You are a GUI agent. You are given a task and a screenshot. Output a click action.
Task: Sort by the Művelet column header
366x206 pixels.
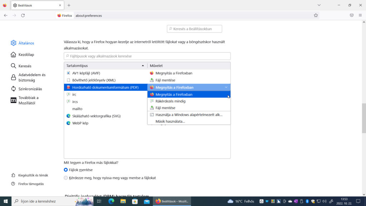click(x=189, y=66)
